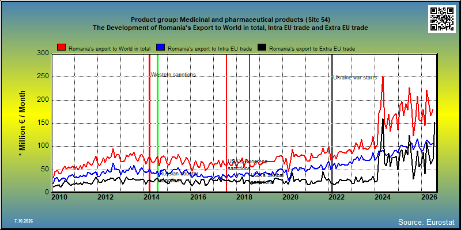The width and height of the screenshot is (461, 230).
Task: Click the "USA's Skribal sanctions" annotation
Action: click(x=267, y=178)
